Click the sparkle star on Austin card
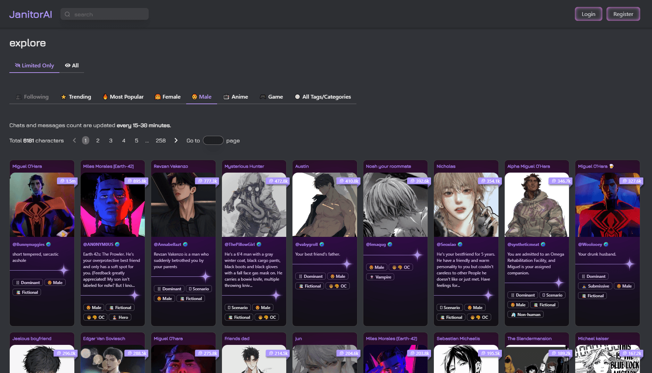The image size is (652, 373). tap(347, 264)
